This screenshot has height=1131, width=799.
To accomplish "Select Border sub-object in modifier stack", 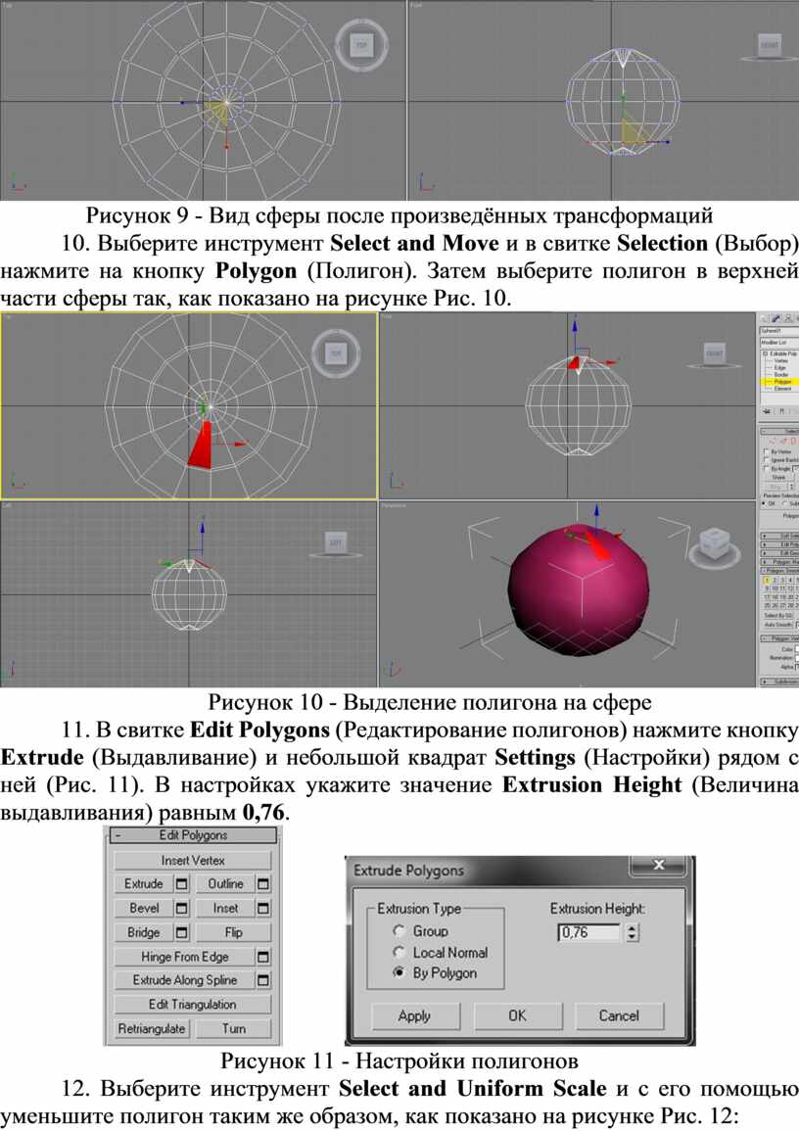I will 781,375.
